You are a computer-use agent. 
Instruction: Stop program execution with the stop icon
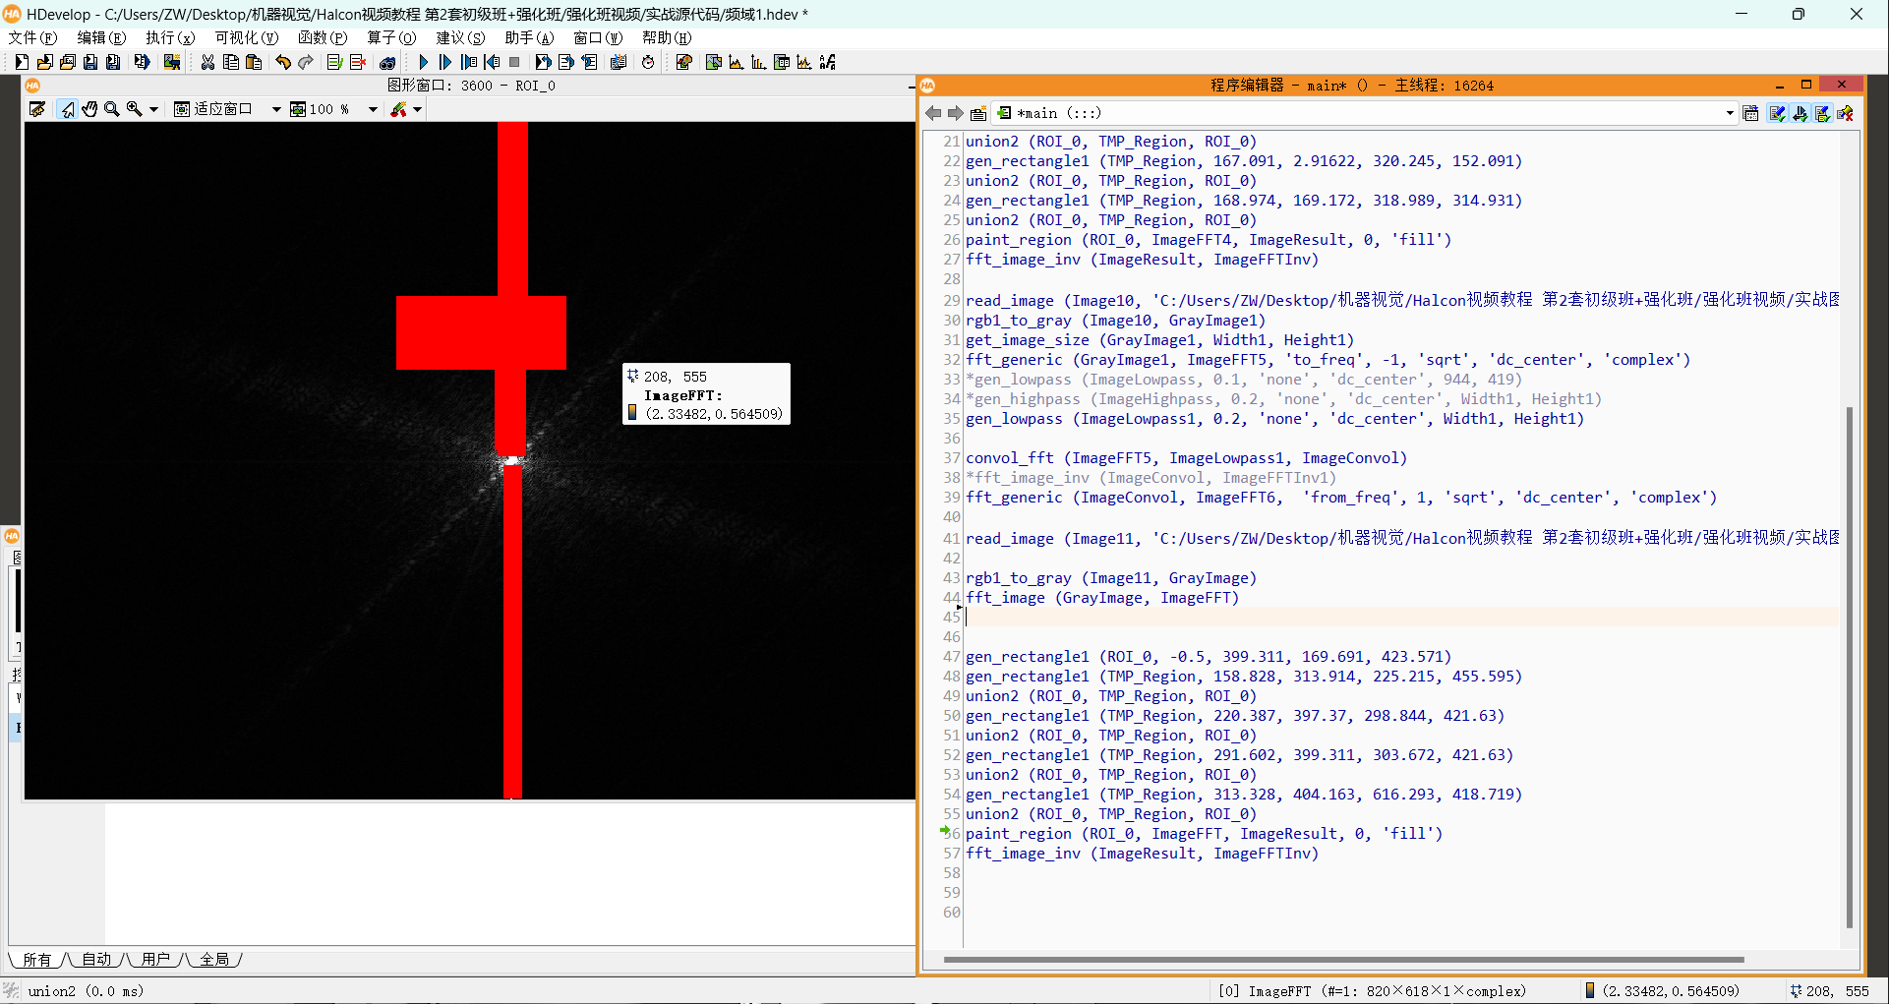pyautogui.click(x=514, y=61)
